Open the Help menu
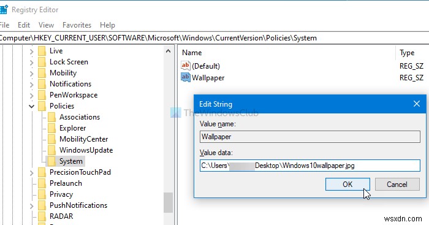 click(x=107, y=25)
